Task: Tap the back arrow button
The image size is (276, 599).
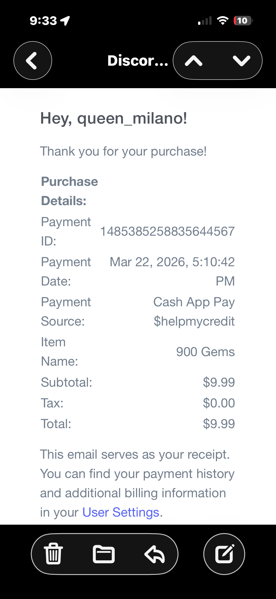Action: click(32, 61)
